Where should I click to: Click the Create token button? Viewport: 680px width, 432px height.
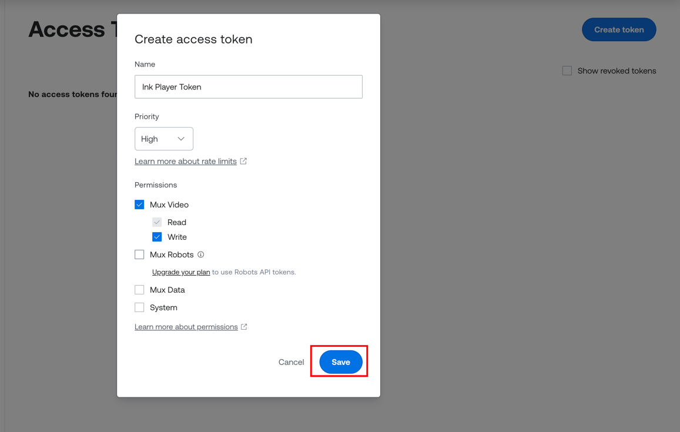click(x=619, y=29)
